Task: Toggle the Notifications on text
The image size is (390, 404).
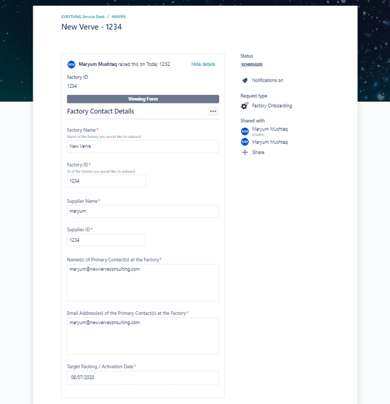Action: (x=267, y=81)
